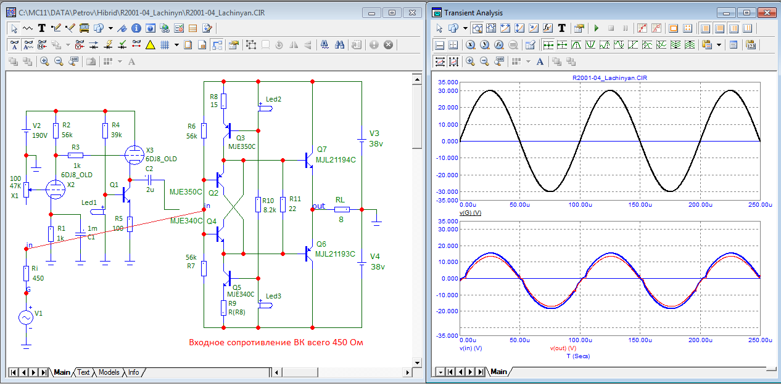
Task: Click the yellow warning triangle icon
Action: 150,44
